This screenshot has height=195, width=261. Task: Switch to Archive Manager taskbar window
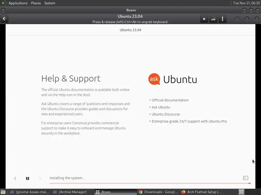pyautogui.click(x=70, y=192)
